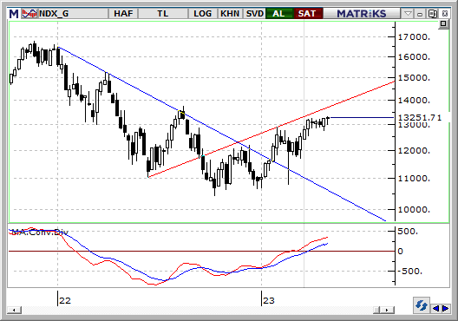Click the 15000 price axis label
458x321 pixels.
point(414,78)
